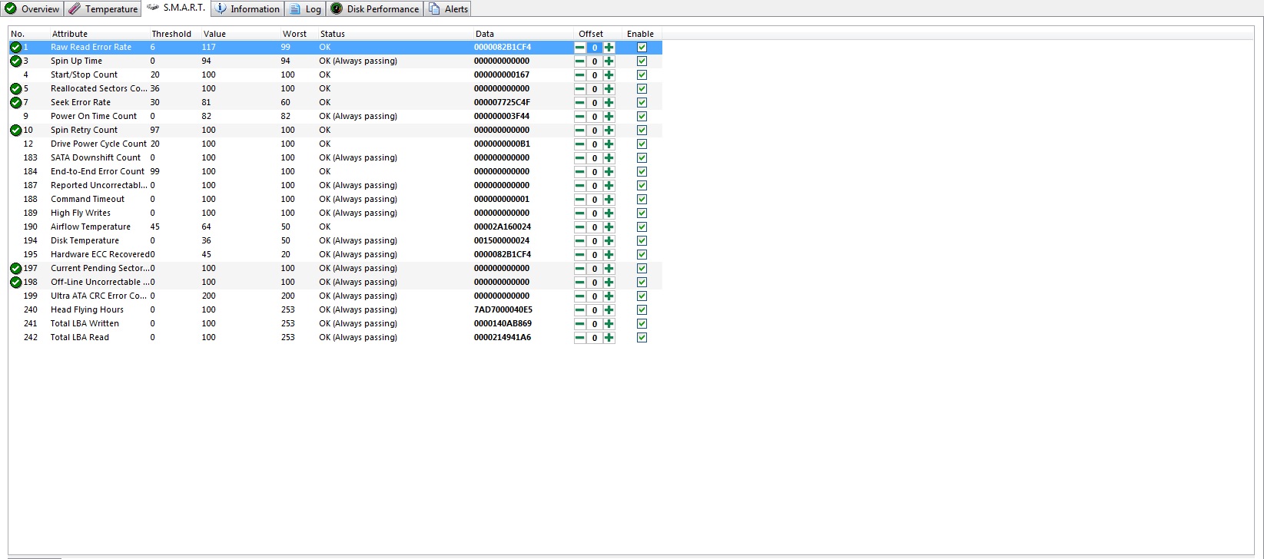Click green status icon of Seek Error Rate
The image size is (1264, 559).
(15, 103)
